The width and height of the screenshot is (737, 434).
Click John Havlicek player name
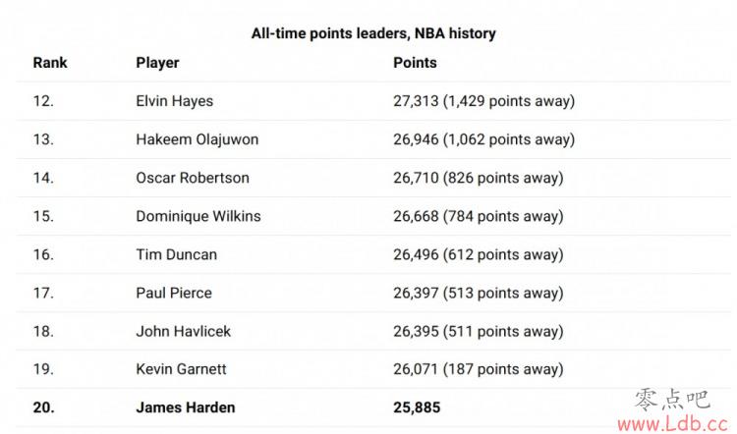(x=184, y=332)
